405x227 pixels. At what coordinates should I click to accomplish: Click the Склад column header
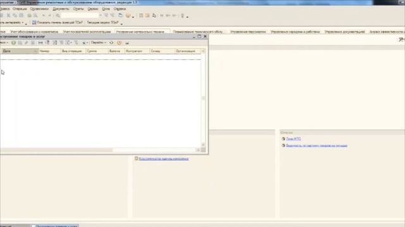162,51
